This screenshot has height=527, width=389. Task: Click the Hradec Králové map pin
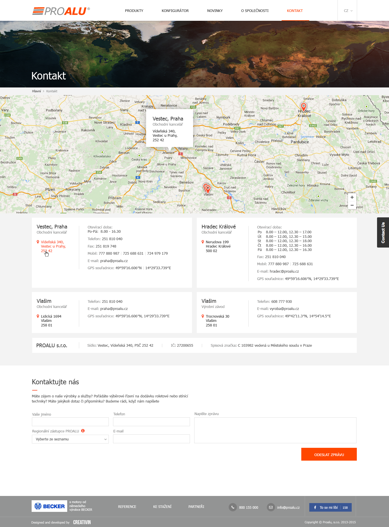pos(304,107)
